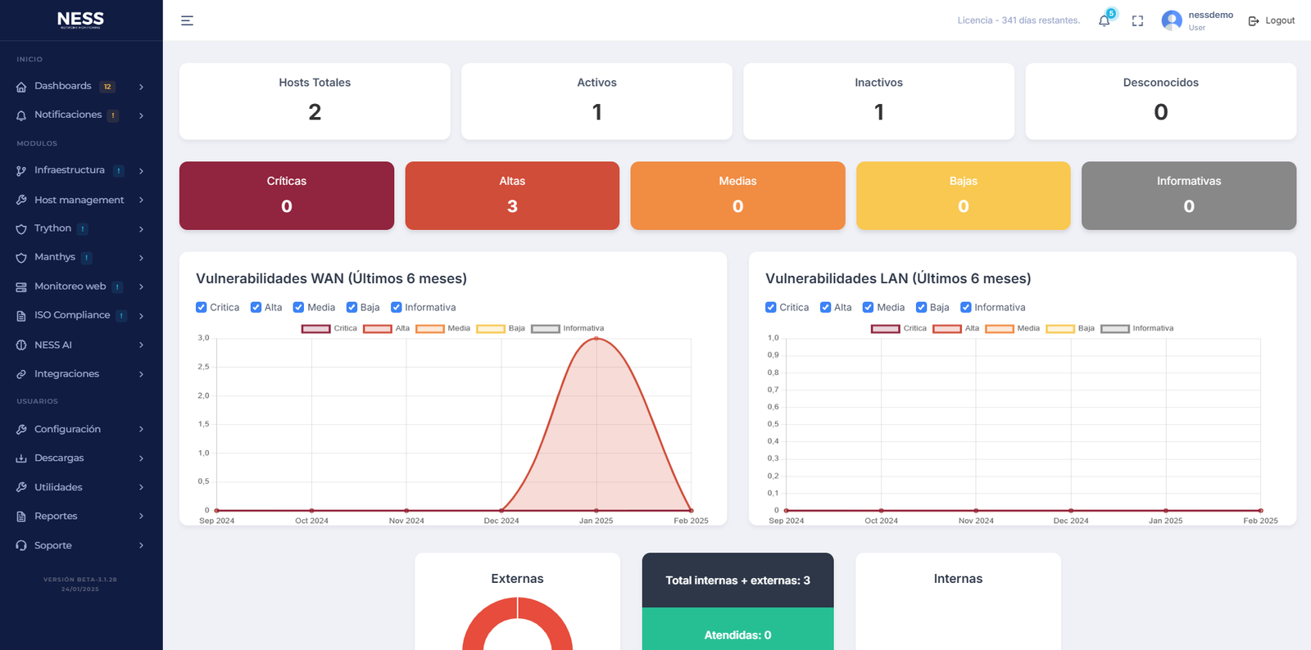The image size is (1311, 650).
Task: Expand the Infraestructura chevron arrow
Action: coord(141,171)
